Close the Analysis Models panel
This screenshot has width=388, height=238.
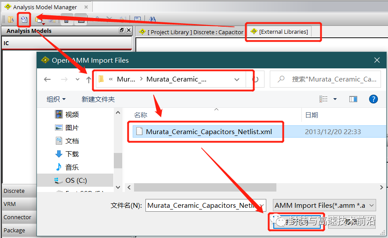coord(129,30)
